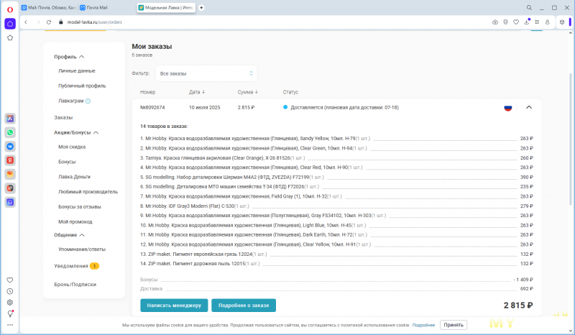Open easy setup sliders icon
575x335 pixels.
coord(537,22)
